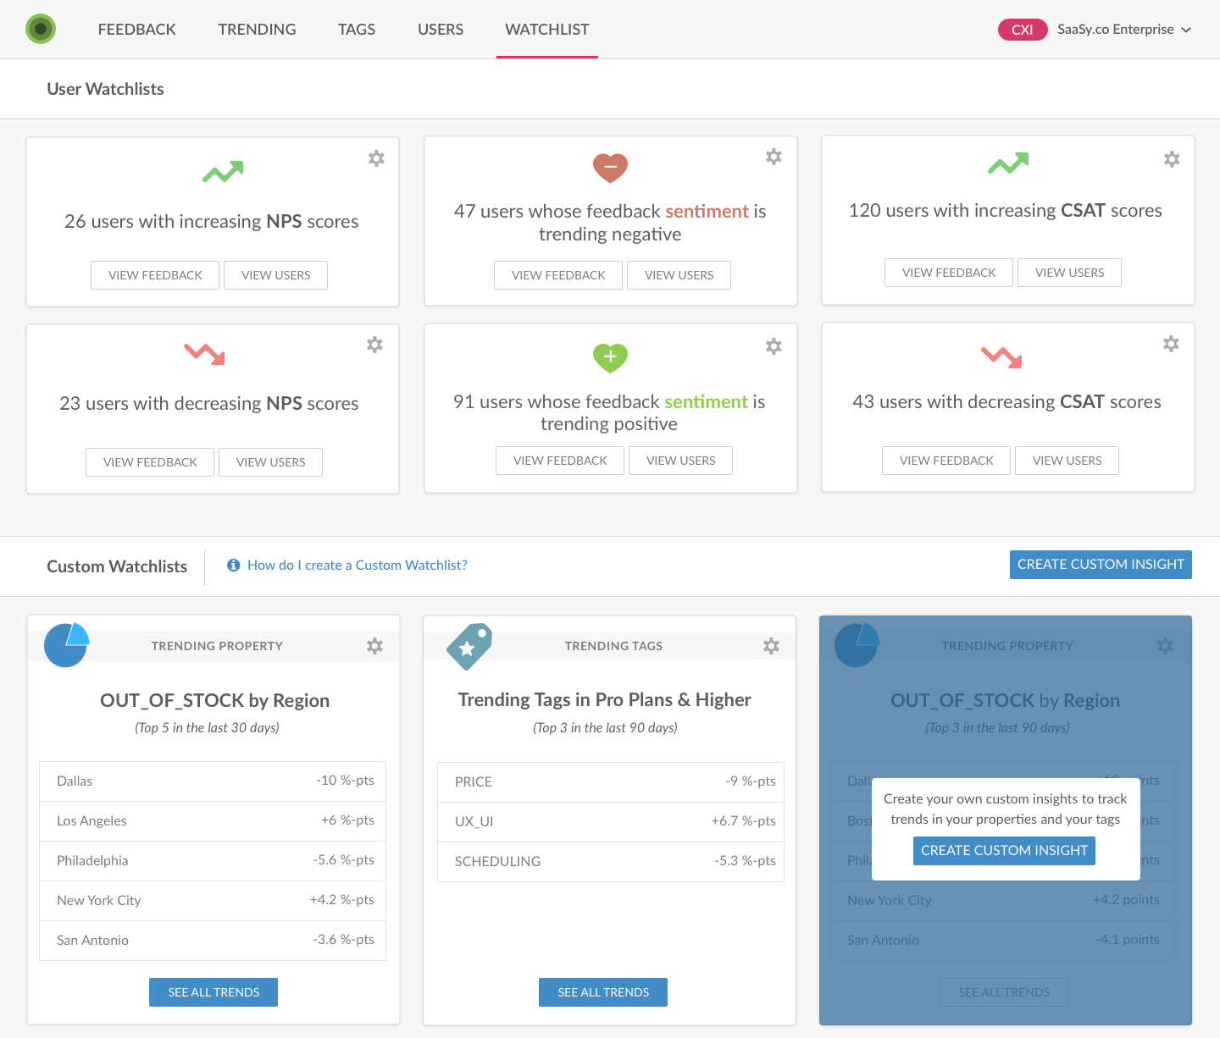Click the green circular app logo
Image resolution: width=1220 pixels, height=1038 pixels.
click(x=41, y=29)
